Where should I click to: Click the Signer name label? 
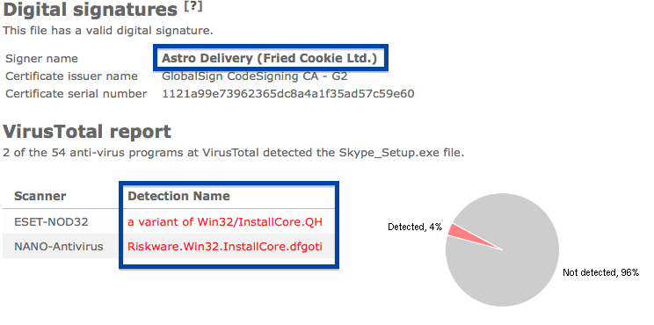click(41, 59)
